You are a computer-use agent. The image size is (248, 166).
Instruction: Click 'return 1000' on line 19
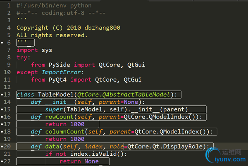65,139
